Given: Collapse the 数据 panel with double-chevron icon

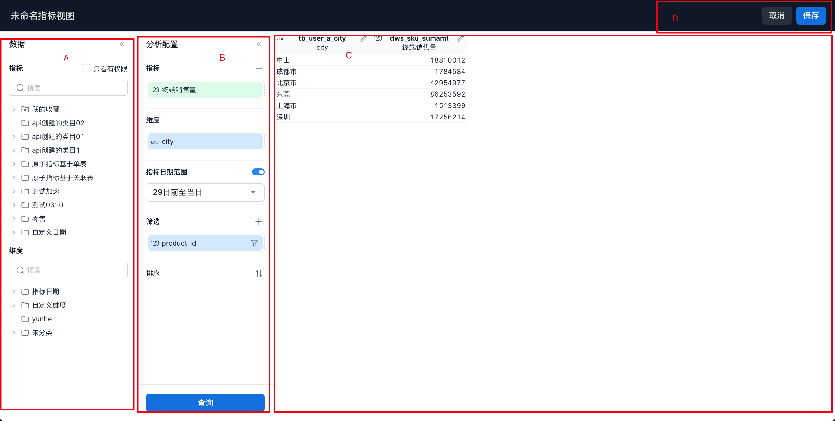Looking at the screenshot, I should tap(122, 44).
